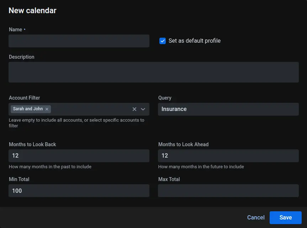Focus the Name input field
307x228 pixels.
79,41
